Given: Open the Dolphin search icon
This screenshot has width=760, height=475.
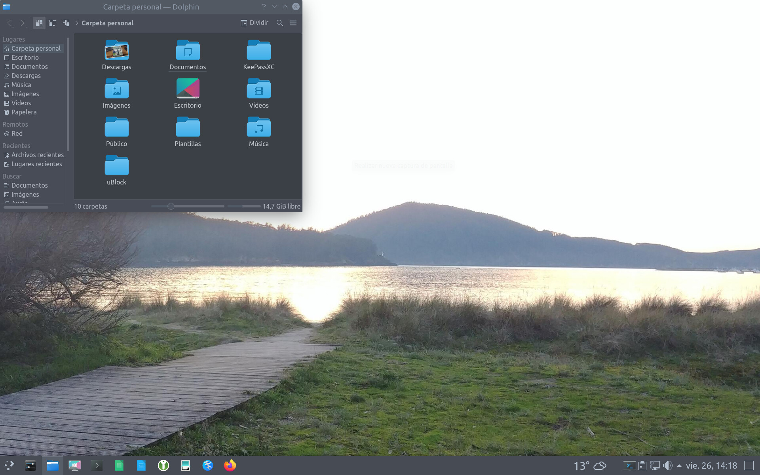Looking at the screenshot, I should (279, 23).
